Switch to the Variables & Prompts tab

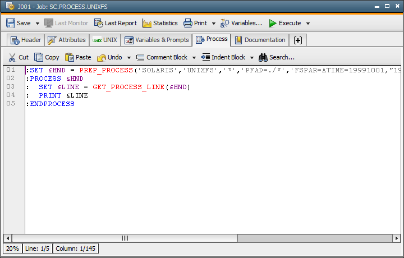(x=156, y=40)
